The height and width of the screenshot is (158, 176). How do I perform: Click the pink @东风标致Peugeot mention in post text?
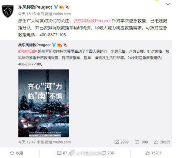92,21
